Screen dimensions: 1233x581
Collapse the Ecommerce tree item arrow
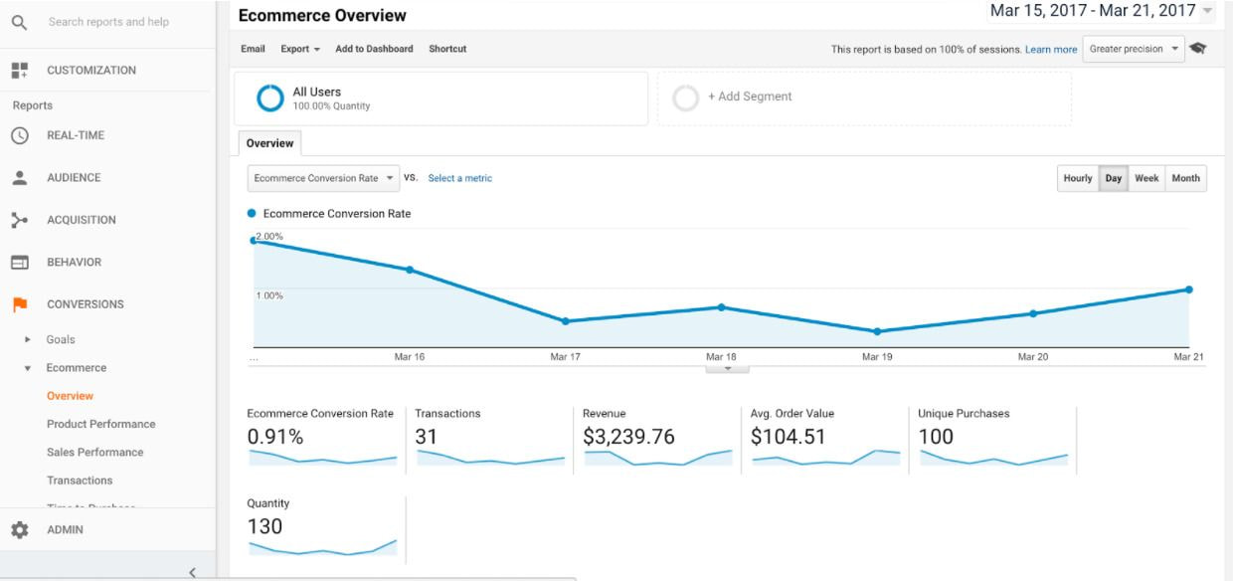pos(28,368)
